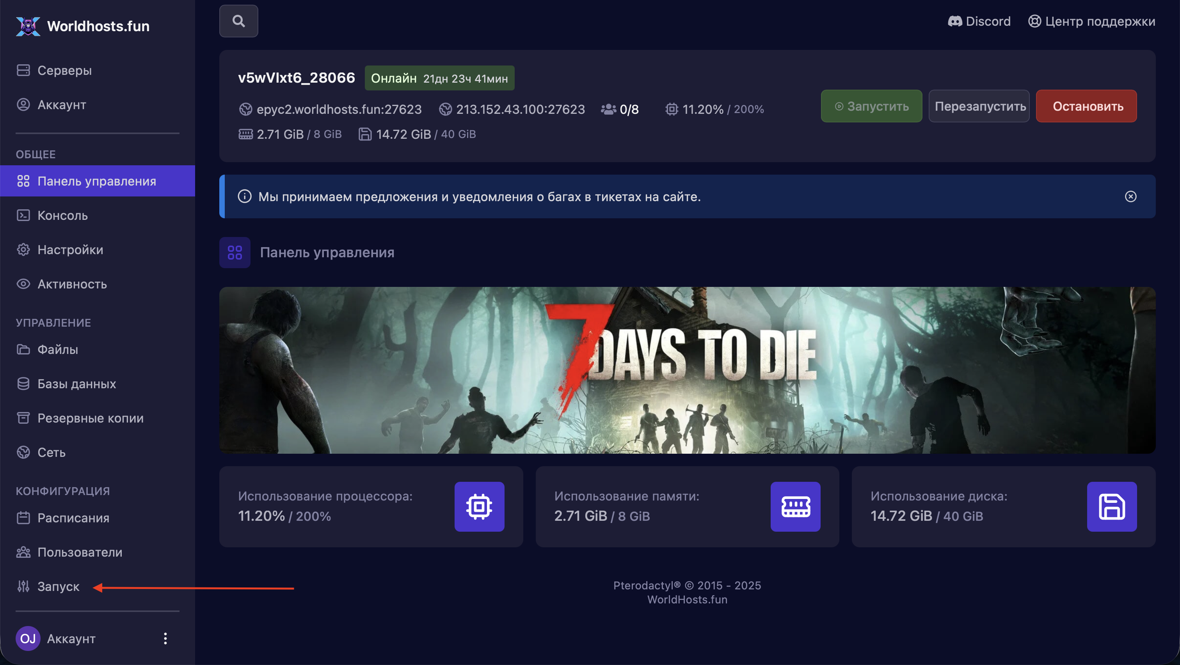Click the Панель управления heading grid icon
This screenshot has height=665, width=1180.
pyautogui.click(x=235, y=253)
